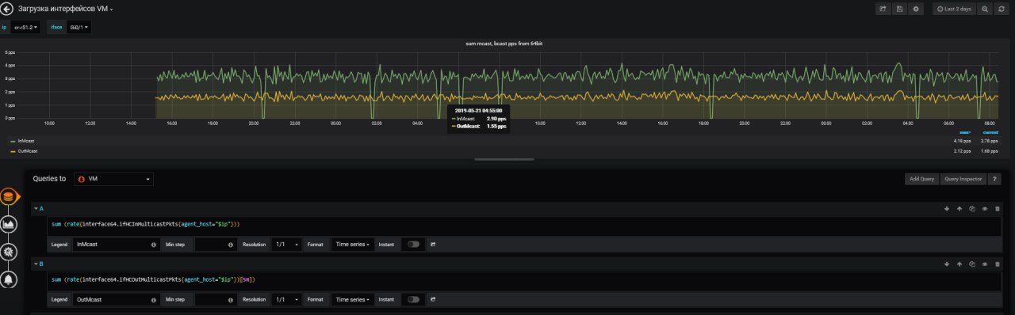This screenshot has width=1015, height=315.
Task: Click the share dashboard icon
Action: 883,9
